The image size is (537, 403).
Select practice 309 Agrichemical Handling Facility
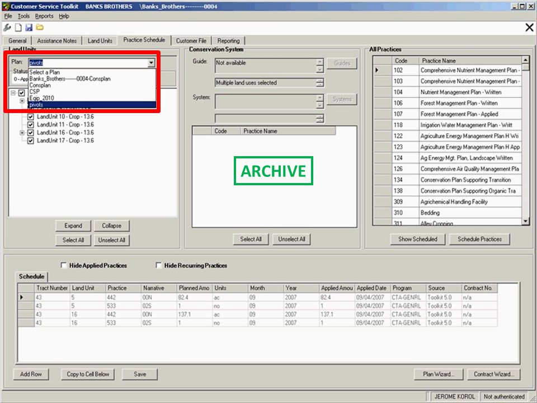click(x=448, y=202)
